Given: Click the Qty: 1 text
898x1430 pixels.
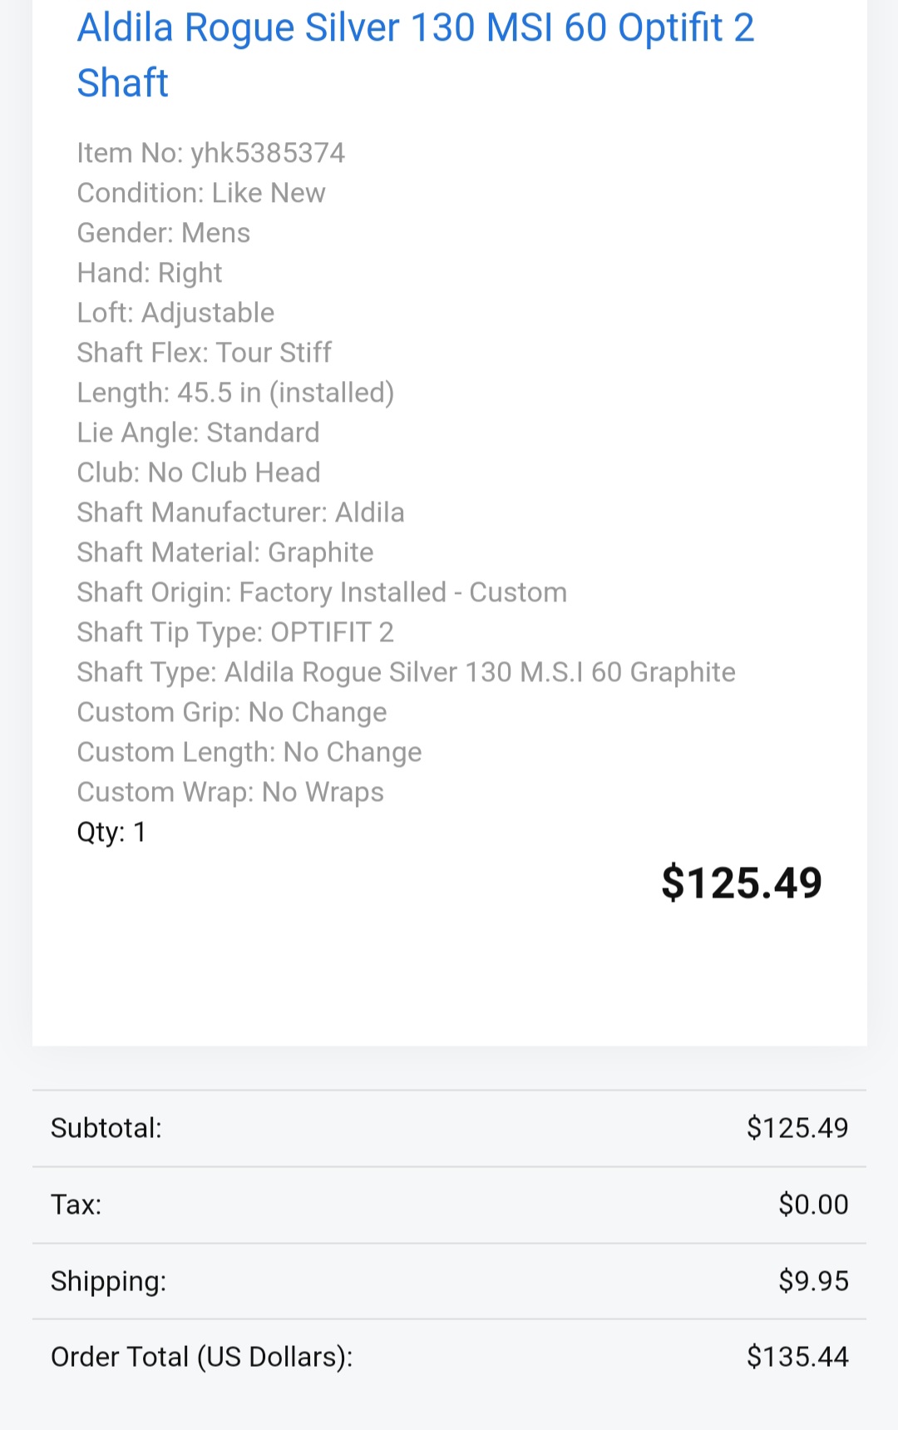Looking at the screenshot, I should (x=111, y=832).
